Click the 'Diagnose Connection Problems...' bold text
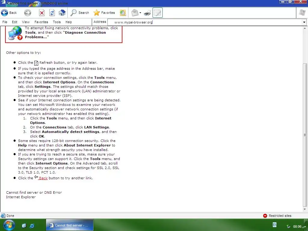Viewport: 308px width, 231px height. click(x=65, y=35)
